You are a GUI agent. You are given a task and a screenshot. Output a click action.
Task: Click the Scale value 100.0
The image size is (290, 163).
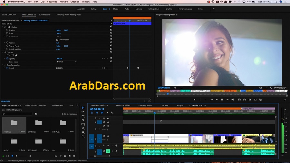coord(58,33)
